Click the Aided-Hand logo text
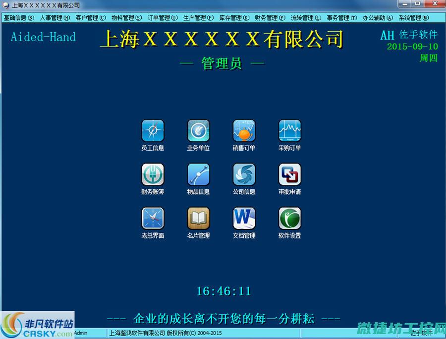The height and width of the screenshot is (339, 446). pos(43,37)
